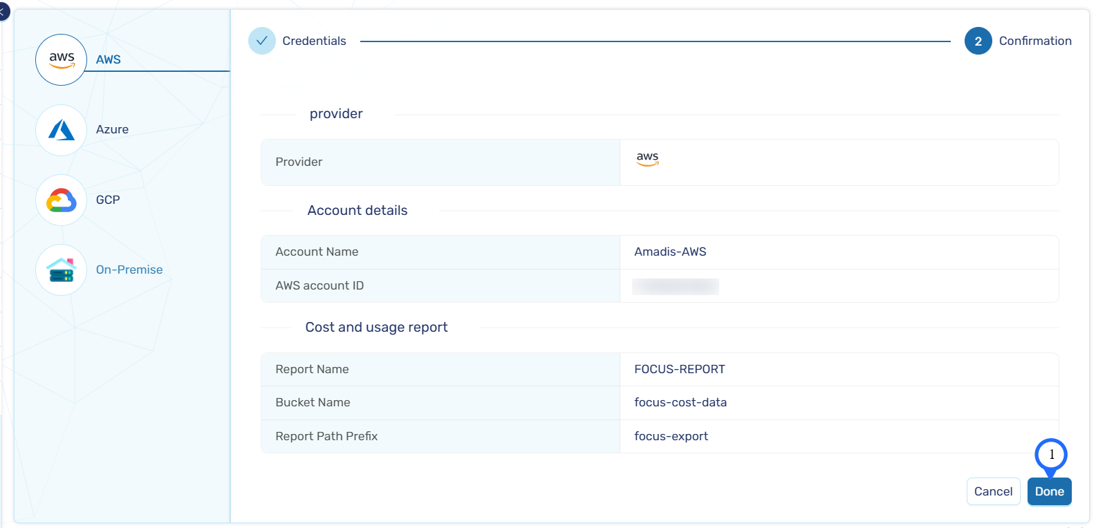Open the GCP tab label
Image resolution: width=1096 pixels, height=528 pixels.
tap(108, 200)
